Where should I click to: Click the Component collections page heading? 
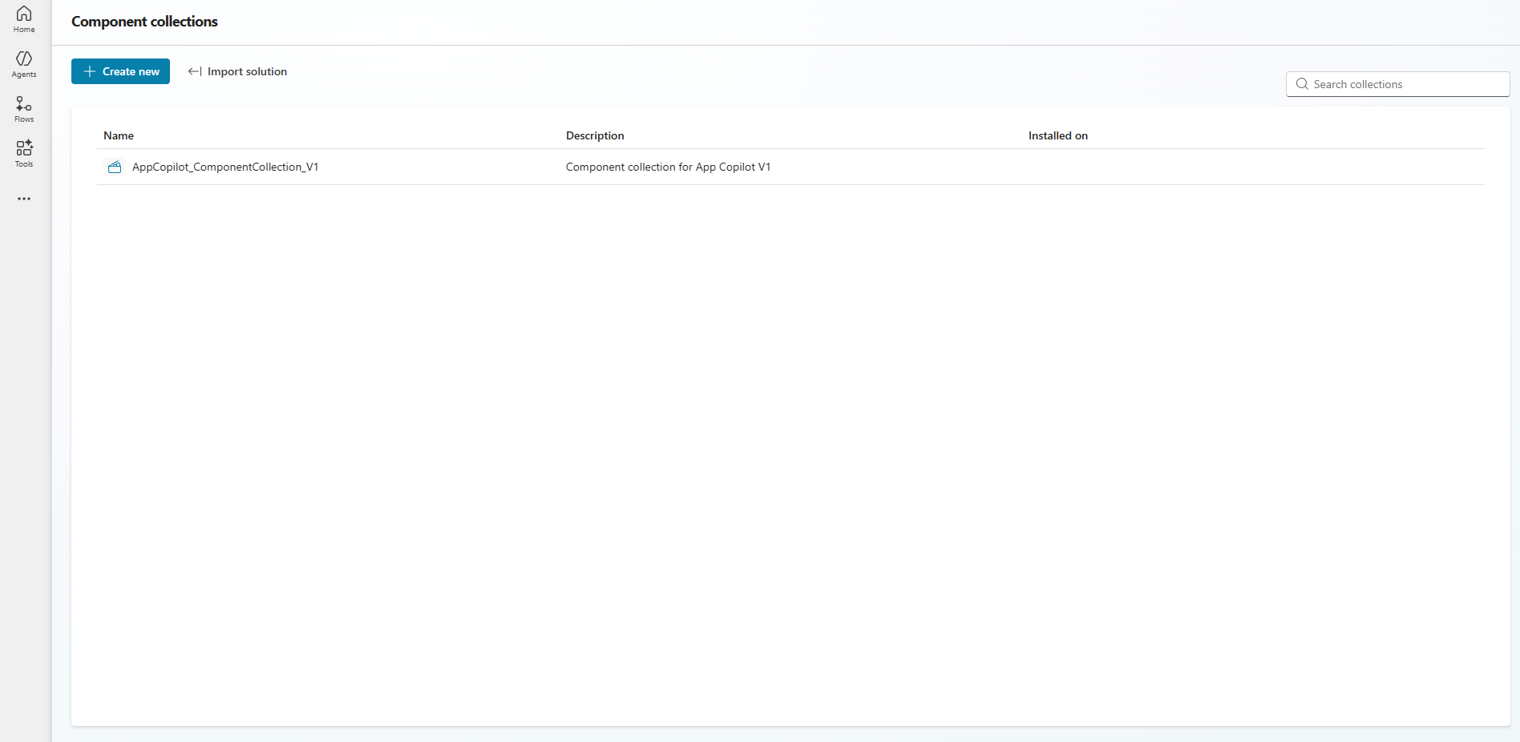[x=144, y=22]
